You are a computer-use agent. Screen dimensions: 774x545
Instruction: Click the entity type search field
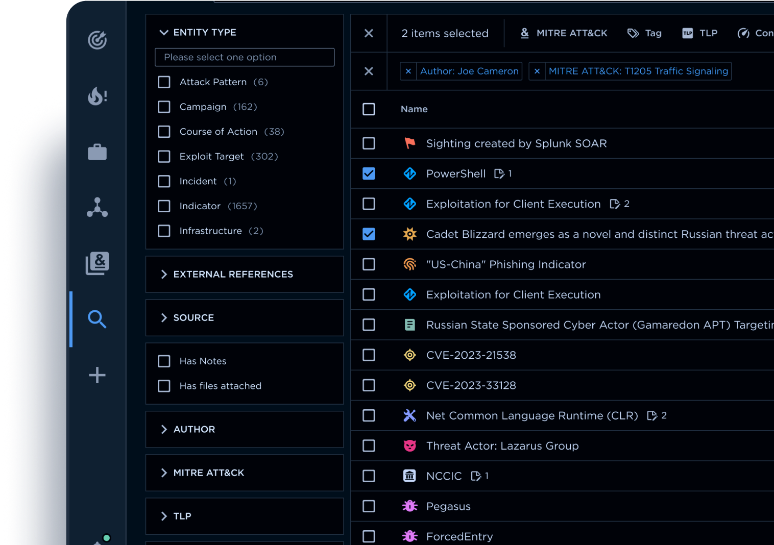(x=245, y=57)
